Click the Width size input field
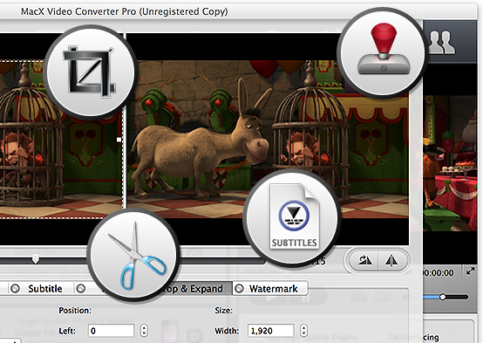The width and height of the screenshot is (483, 343). point(271,331)
